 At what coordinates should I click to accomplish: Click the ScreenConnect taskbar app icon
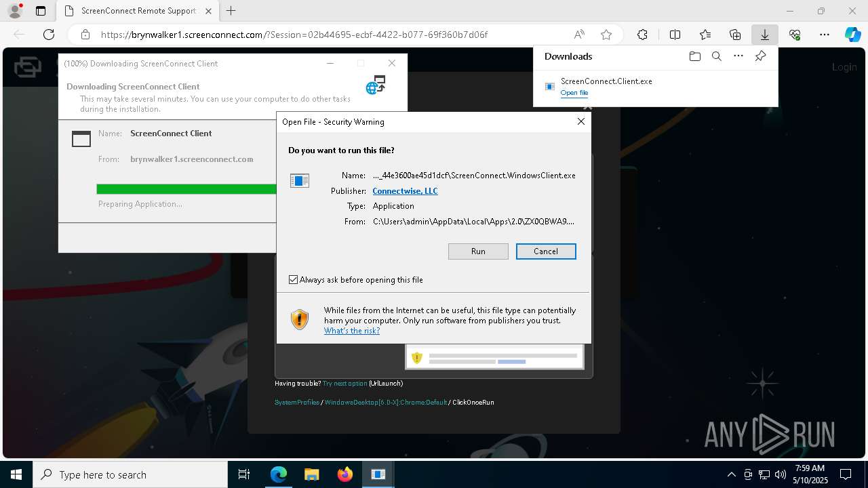click(378, 474)
